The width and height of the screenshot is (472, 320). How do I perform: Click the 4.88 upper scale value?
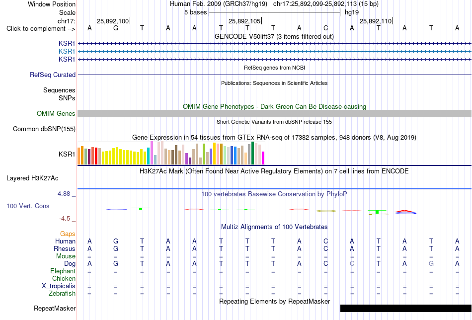pyautogui.click(x=64, y=194)
